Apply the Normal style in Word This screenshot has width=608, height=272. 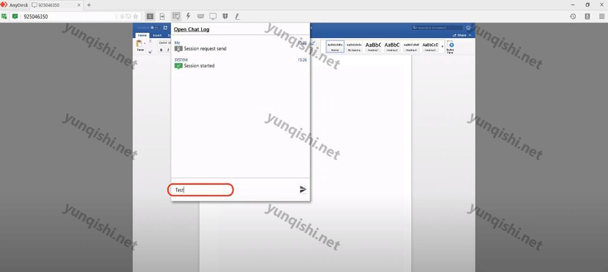pos(335,47)
